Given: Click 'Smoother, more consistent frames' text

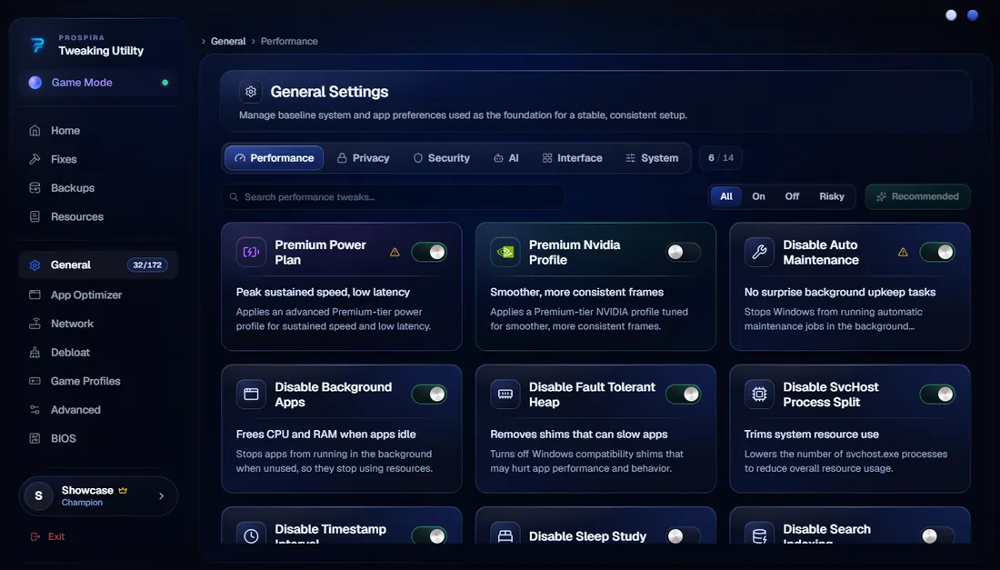Looking at the screenshot, I should (x=576, y=292).
